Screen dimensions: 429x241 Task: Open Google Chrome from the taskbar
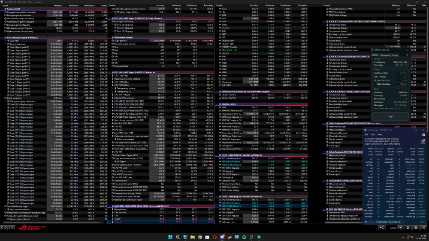(200, 237)
